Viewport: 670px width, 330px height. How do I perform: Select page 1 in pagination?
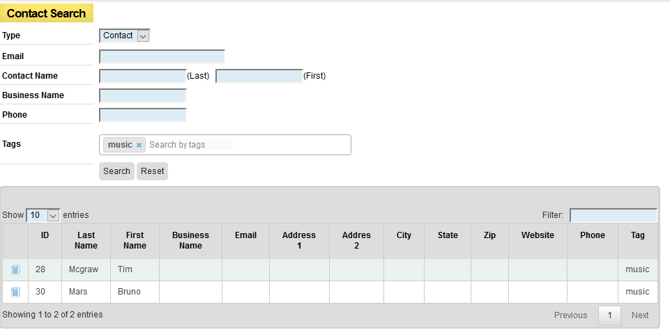pyautogui.click(x=609, y=315)
